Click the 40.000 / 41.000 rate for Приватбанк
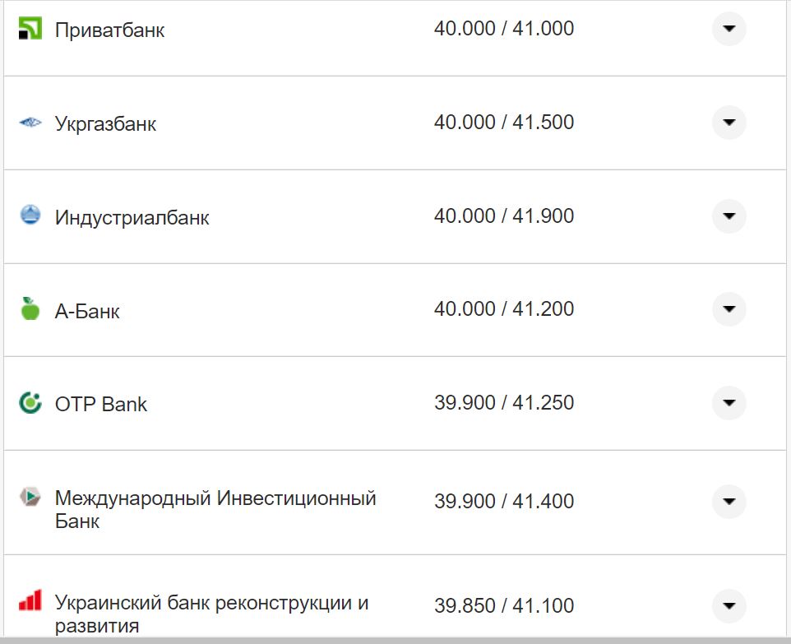This screenshot has height=644, width=791. [505, 28]
